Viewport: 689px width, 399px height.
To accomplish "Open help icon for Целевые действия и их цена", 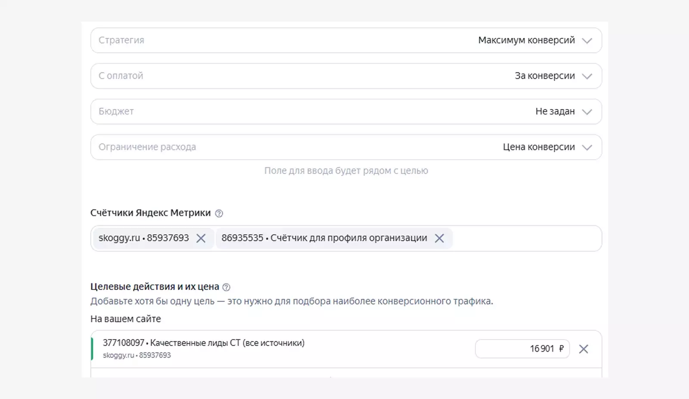I will [226, 287].
